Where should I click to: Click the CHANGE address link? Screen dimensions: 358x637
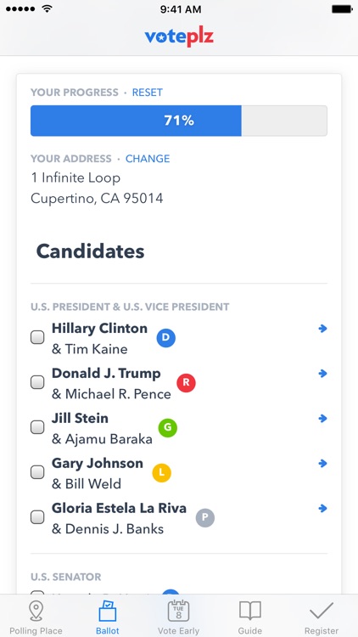pos(148,159)
